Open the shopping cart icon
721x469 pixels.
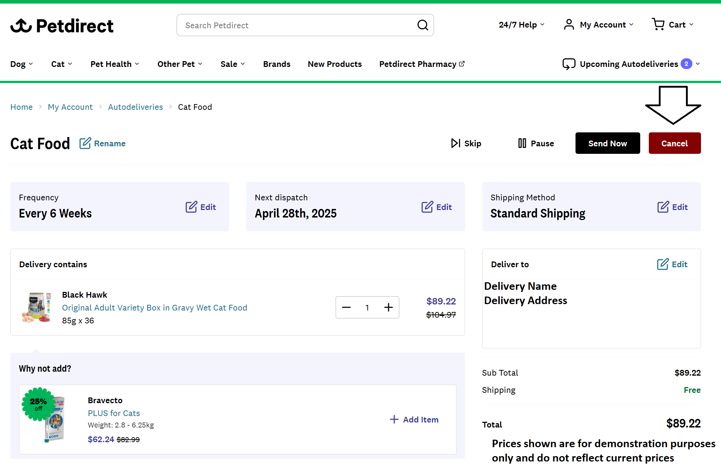(658, 24)
